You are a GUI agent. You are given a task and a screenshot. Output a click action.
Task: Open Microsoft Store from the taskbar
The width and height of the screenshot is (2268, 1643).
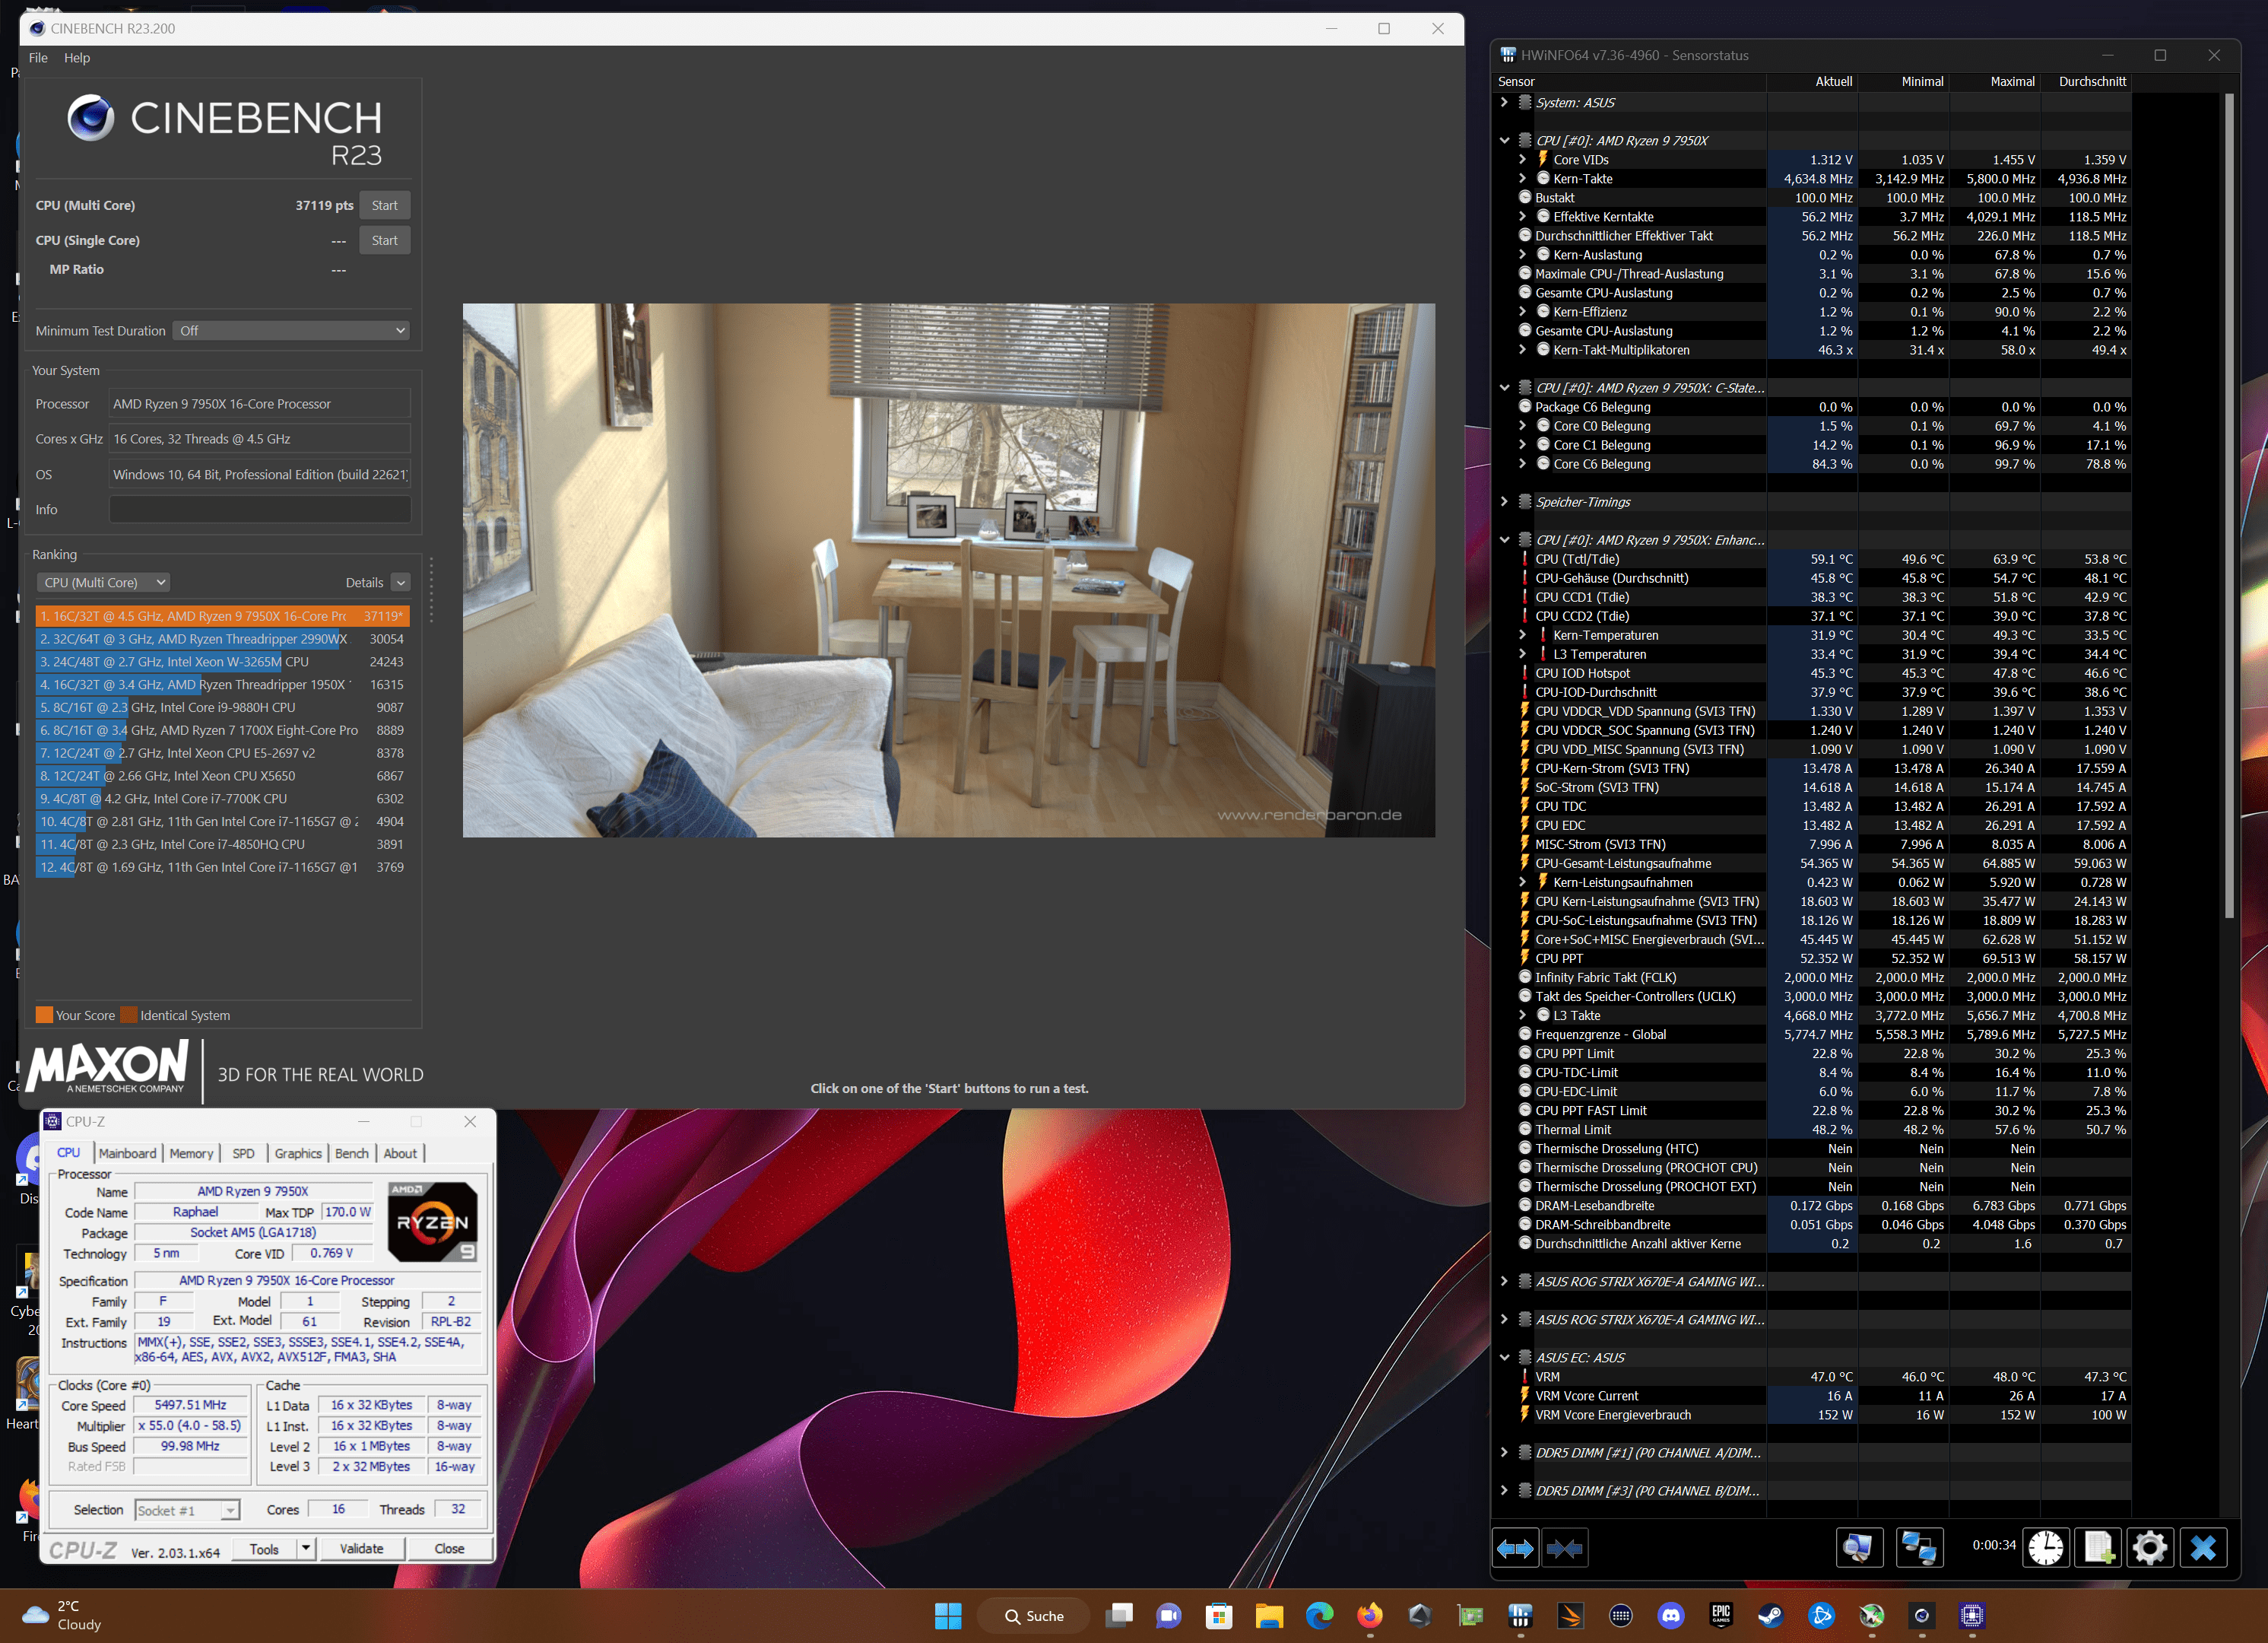[1219, 1615]
